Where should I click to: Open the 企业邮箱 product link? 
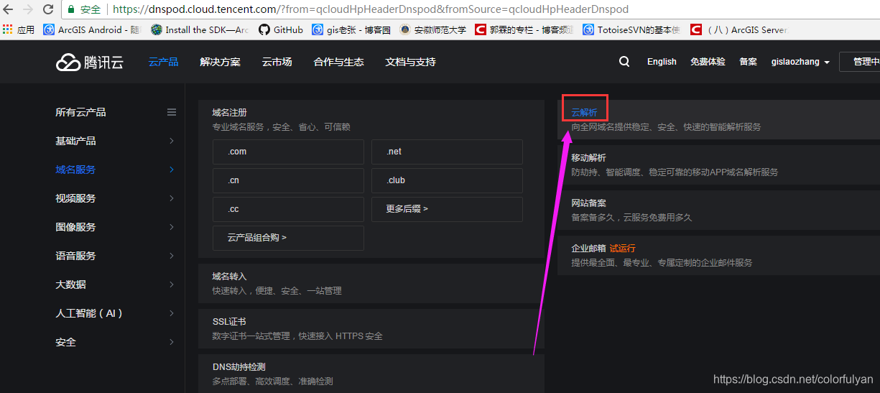[588, 249]
